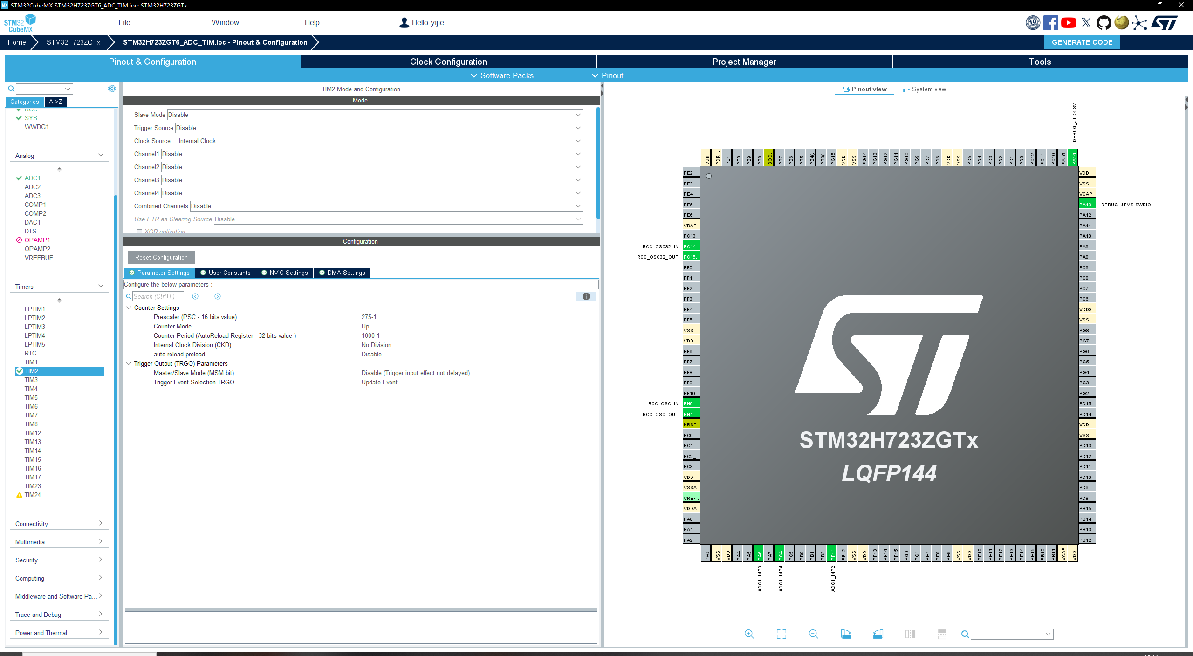Open the User Constants tab
The height and width of the screenshot is (656, 1193).
coord(226,273)
